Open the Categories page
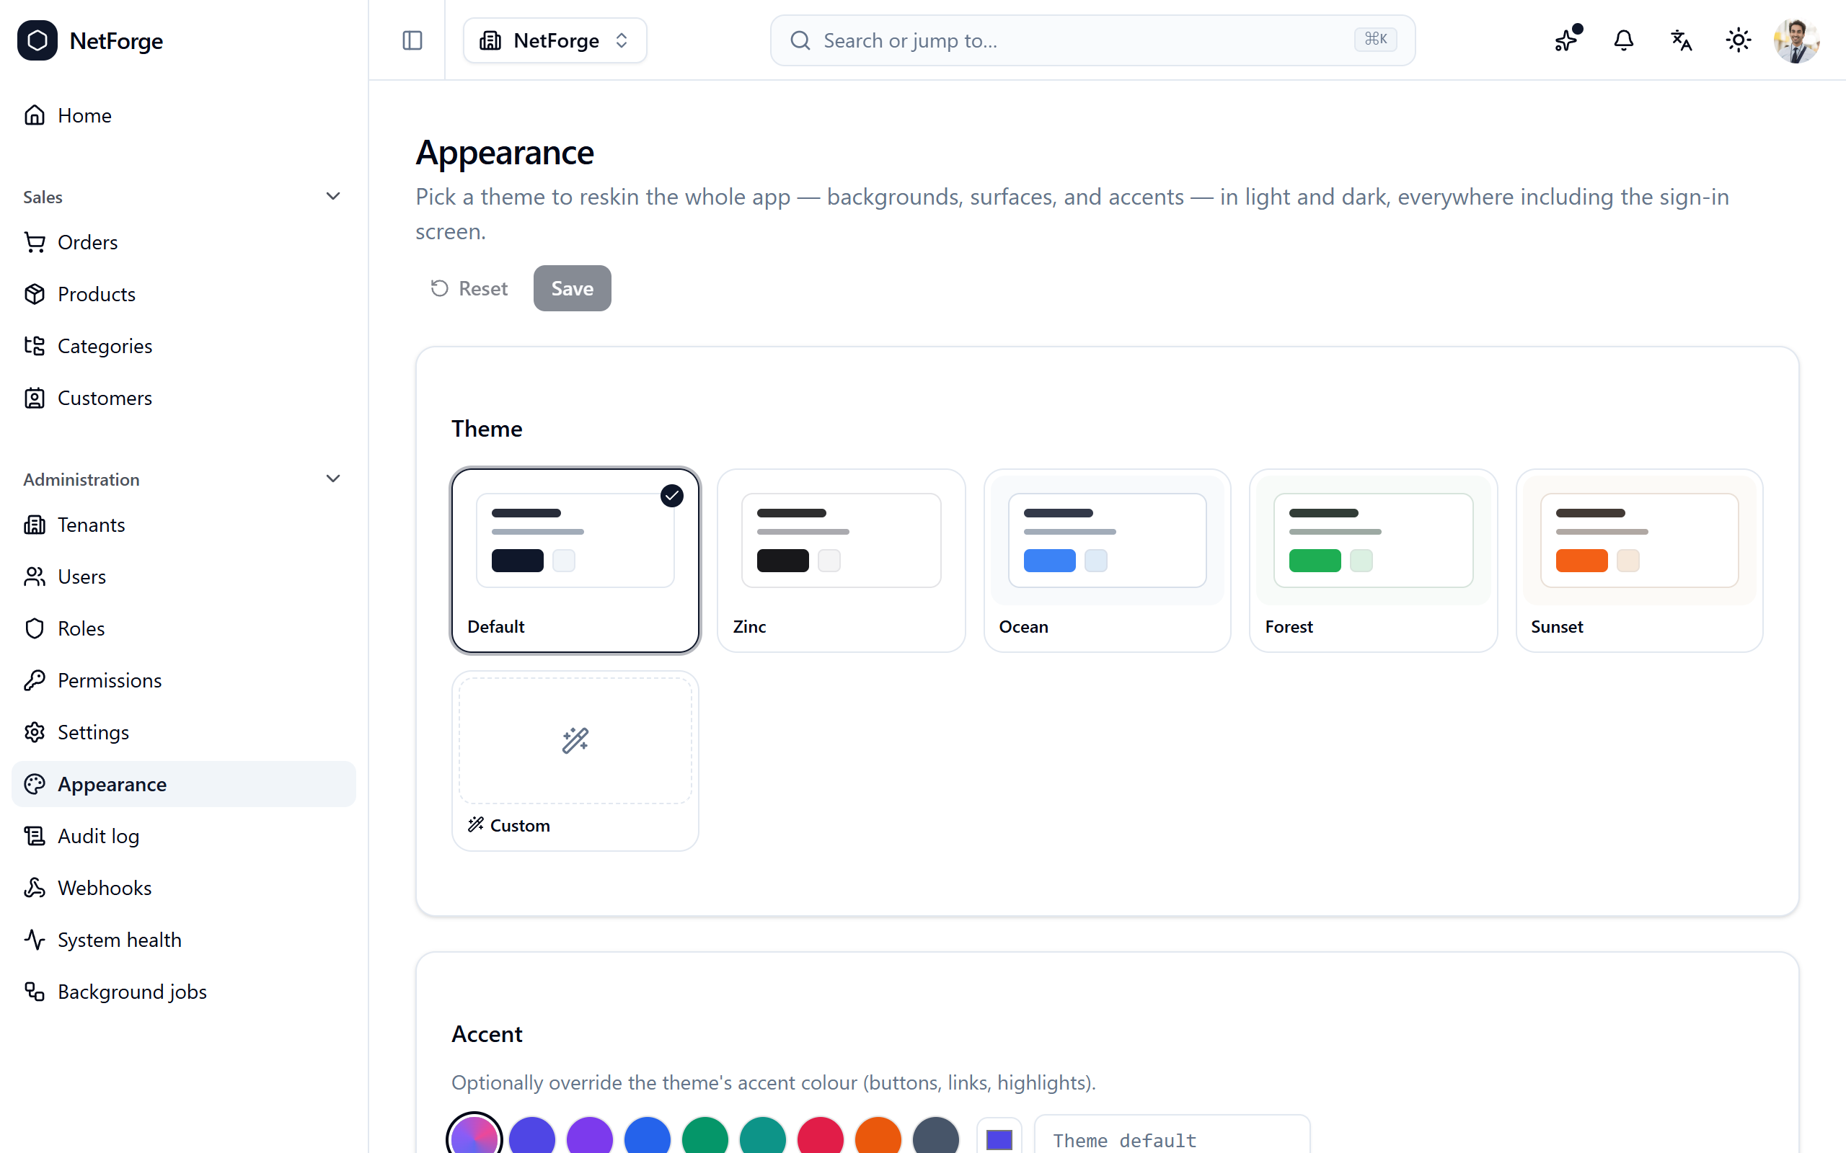Viewport: 1846px width, 1153px height. coord(184,345)
